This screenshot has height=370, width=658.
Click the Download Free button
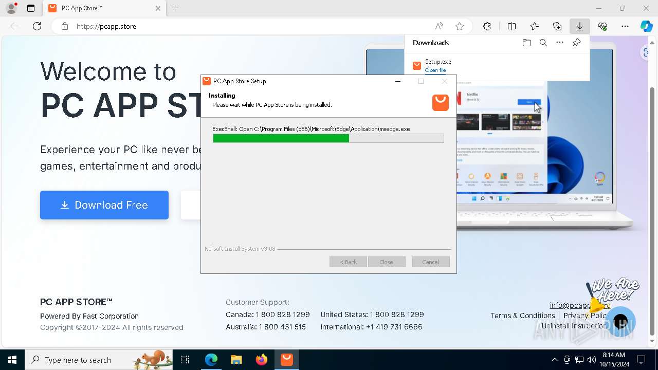104,205
